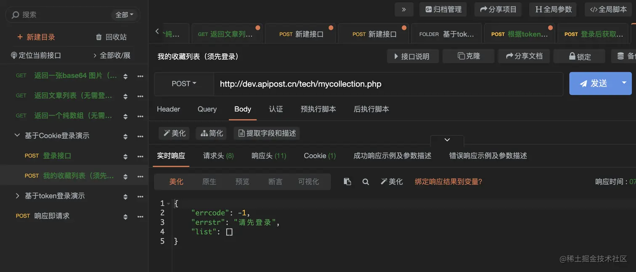This screenshot has width=636, height=272.
Task: Click sort handle for 我的收藏列表 row
Action: click(125, 177)
